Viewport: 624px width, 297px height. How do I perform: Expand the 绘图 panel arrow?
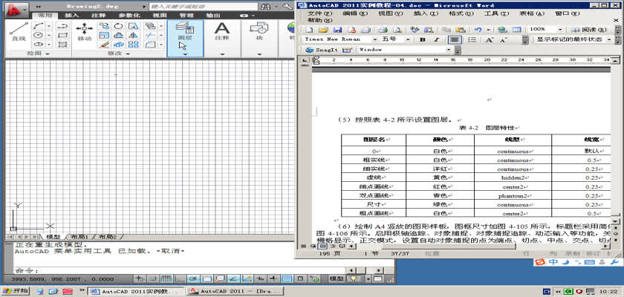(48, 53)
